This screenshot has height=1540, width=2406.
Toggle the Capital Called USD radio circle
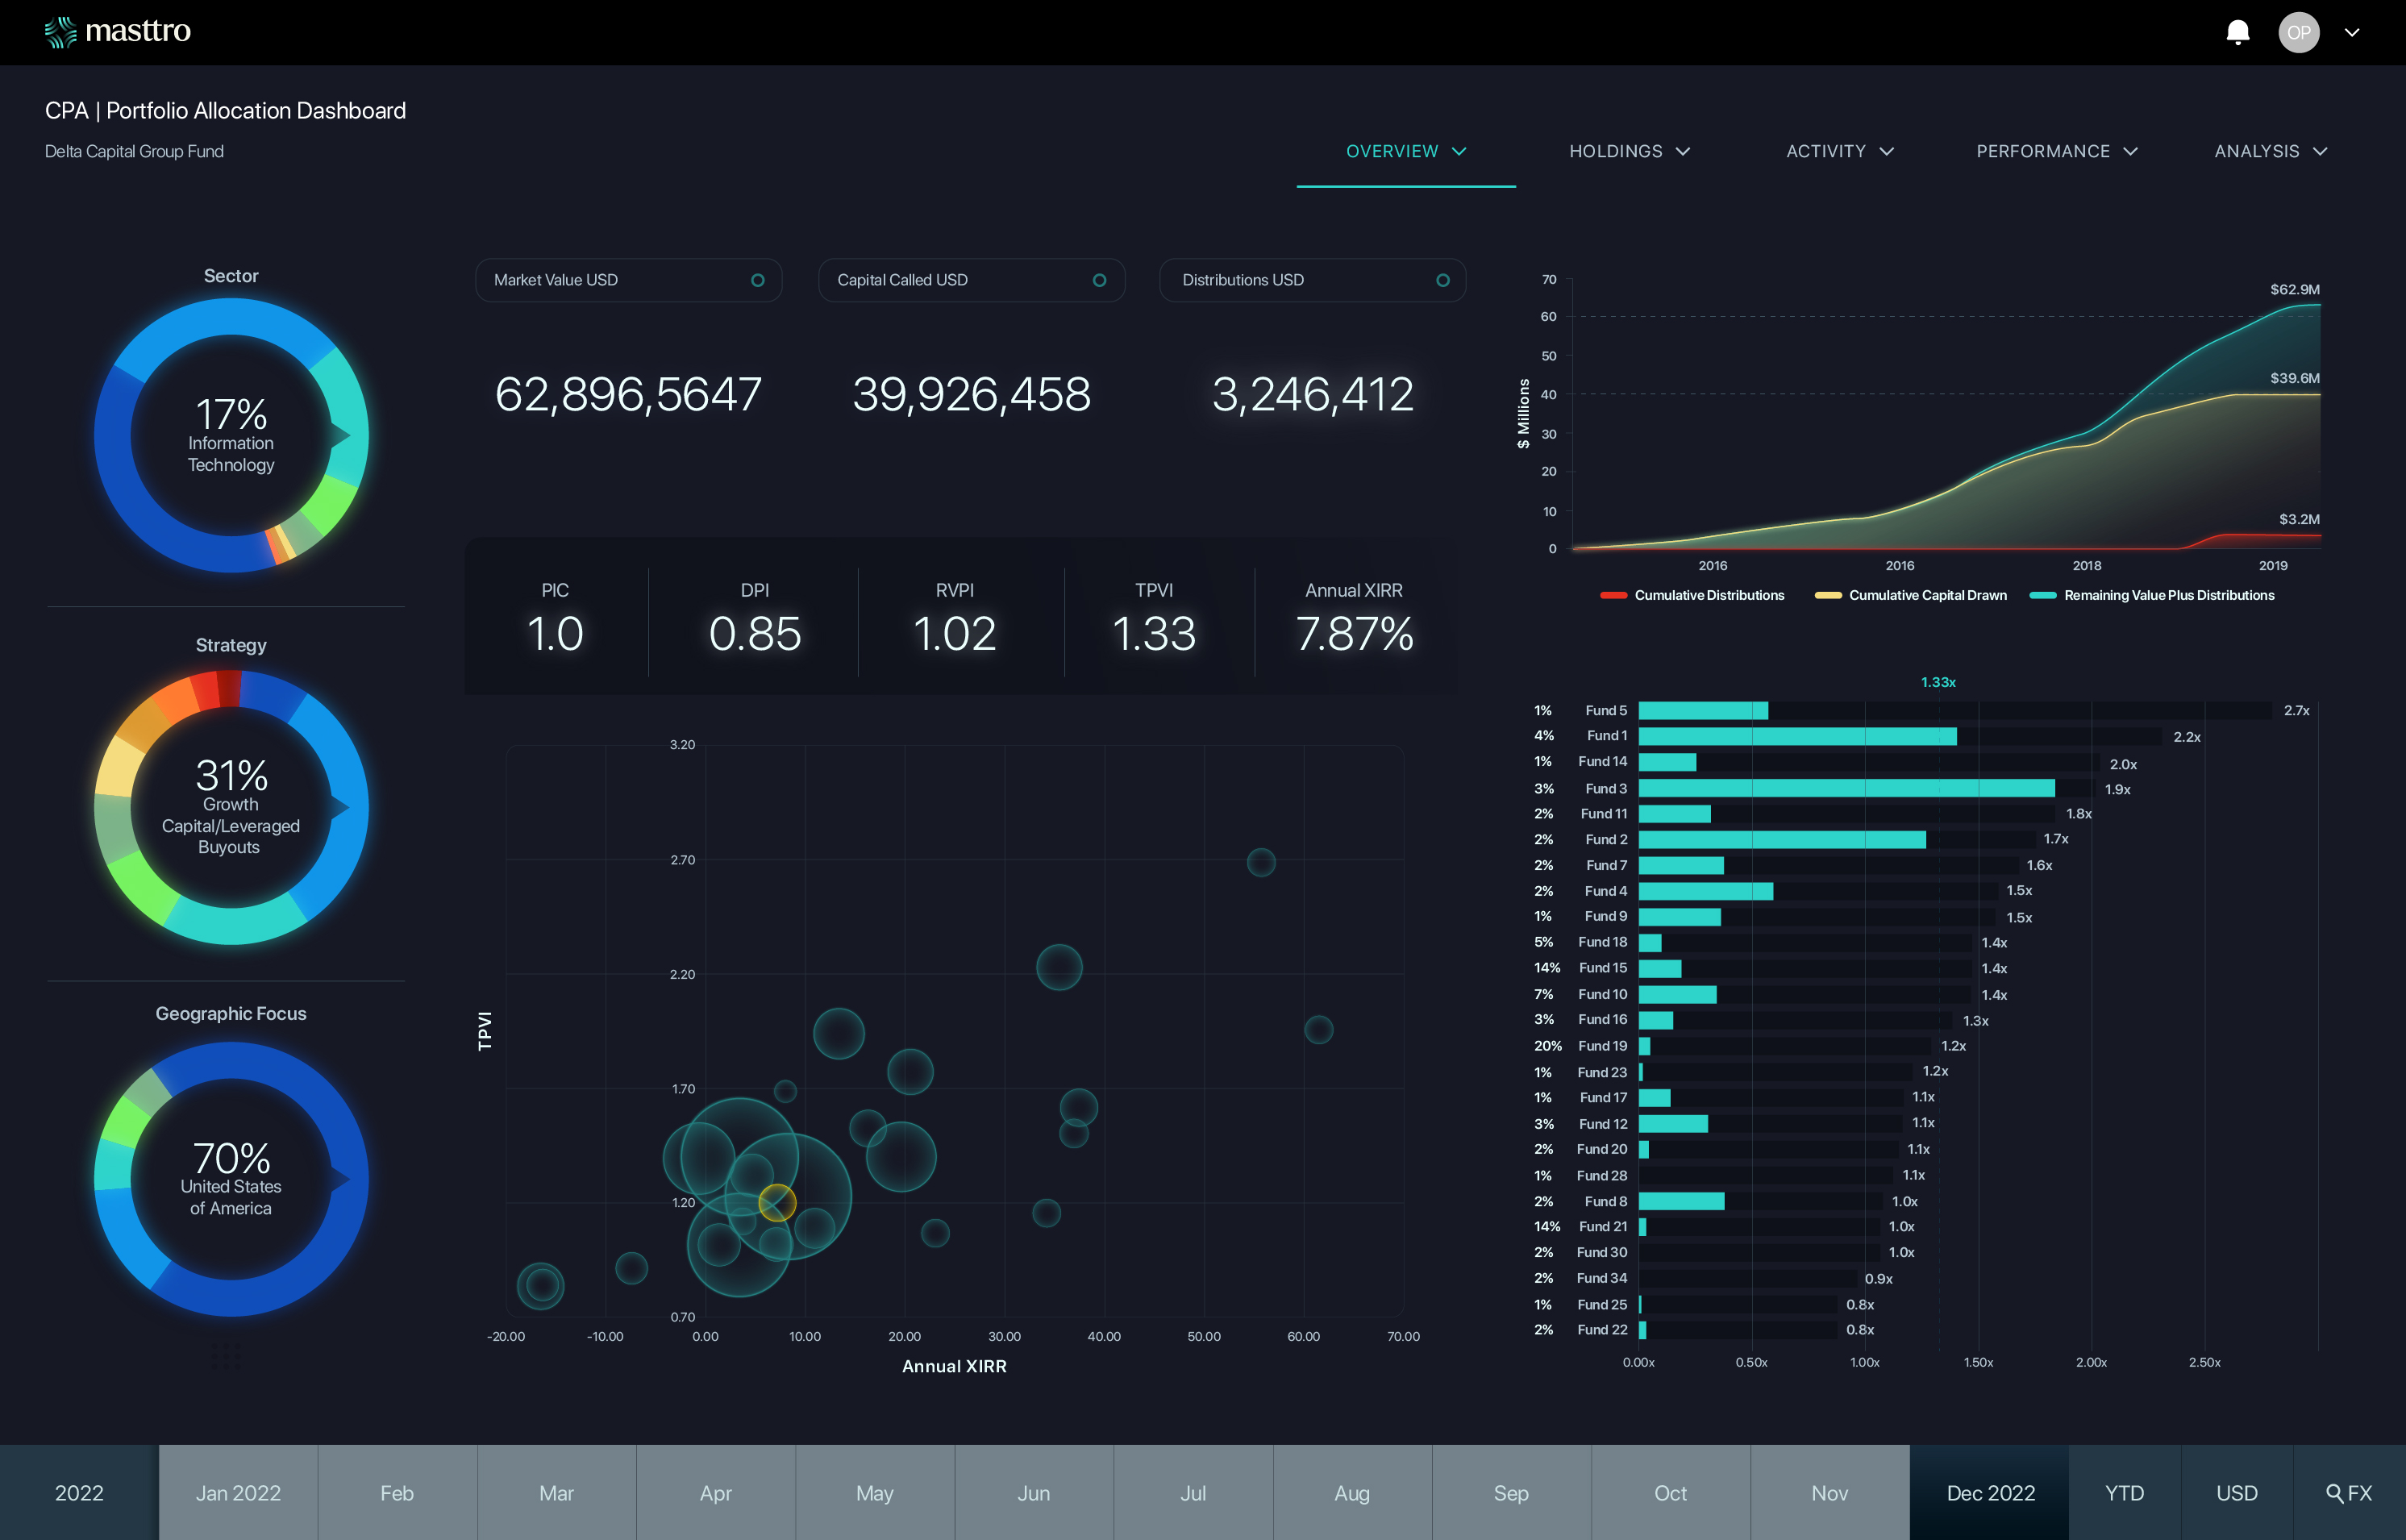pyautogui.click(x=1099, y=280)
